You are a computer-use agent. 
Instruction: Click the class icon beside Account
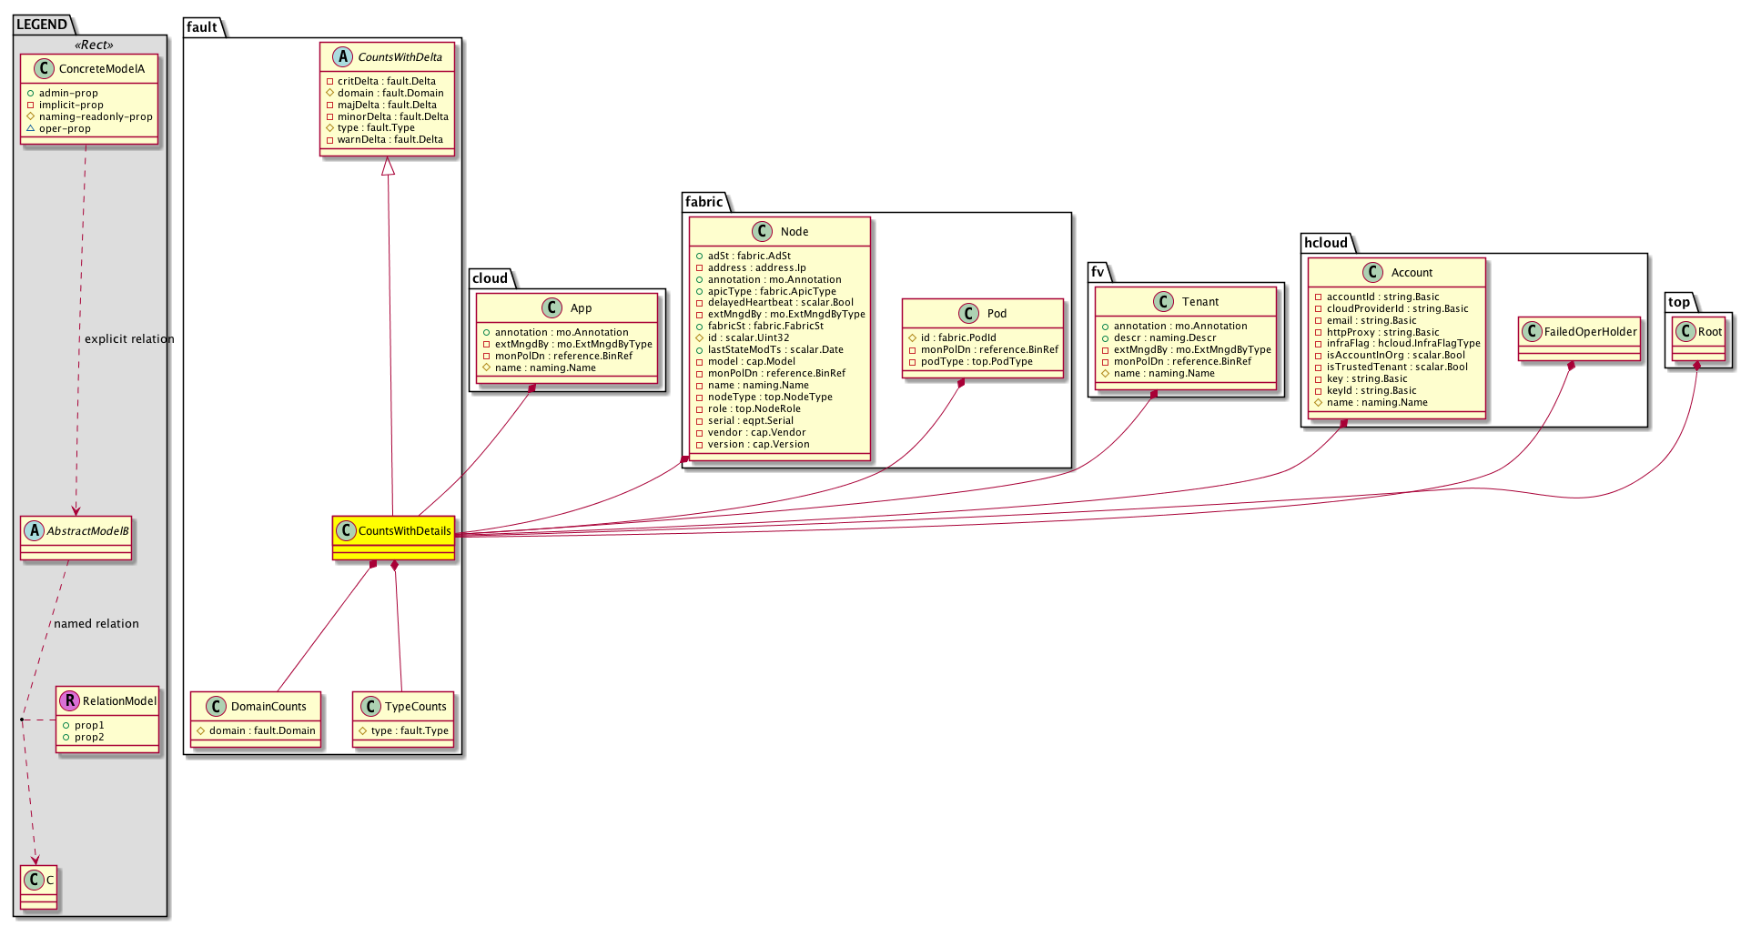point(1373,272)
